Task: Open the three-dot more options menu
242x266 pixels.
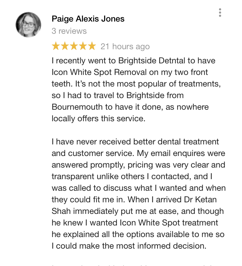Action: [x=220, y=13]
